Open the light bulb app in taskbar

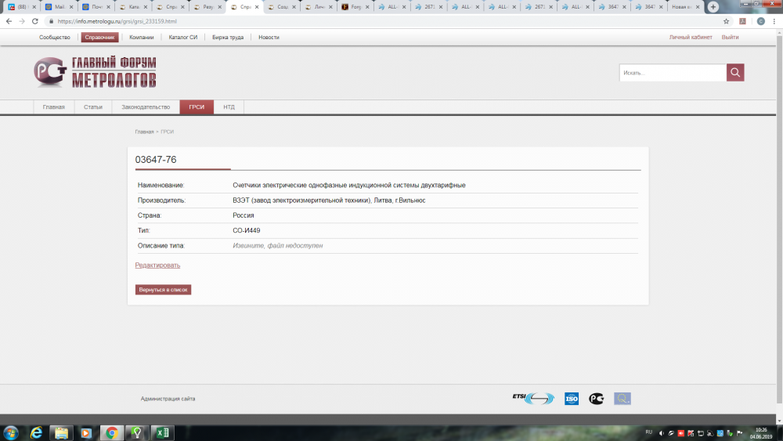(137, 433)
